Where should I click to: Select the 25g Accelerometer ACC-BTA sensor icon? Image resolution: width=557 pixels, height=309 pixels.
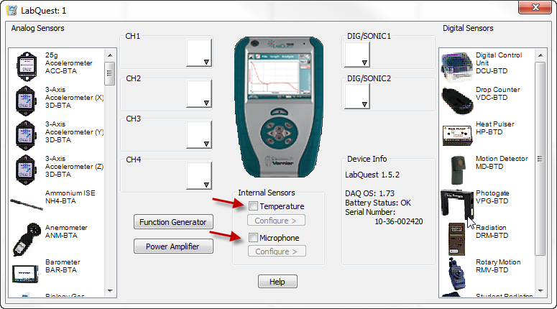point(27,66)
